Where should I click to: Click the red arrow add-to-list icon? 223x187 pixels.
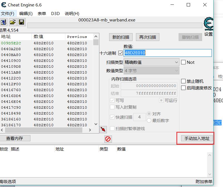(103, 129)
